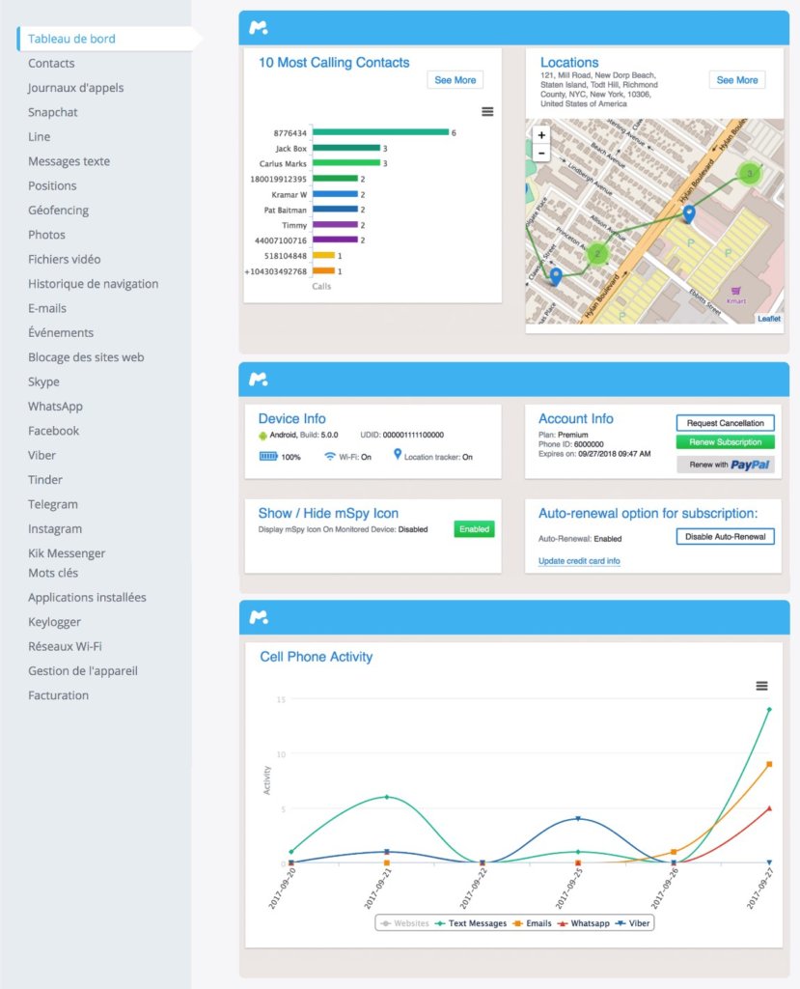The width and height of the screenshot is (800, 989).
Task: Click the Kmart shopping icon on the map
Action: coord(736,291)
